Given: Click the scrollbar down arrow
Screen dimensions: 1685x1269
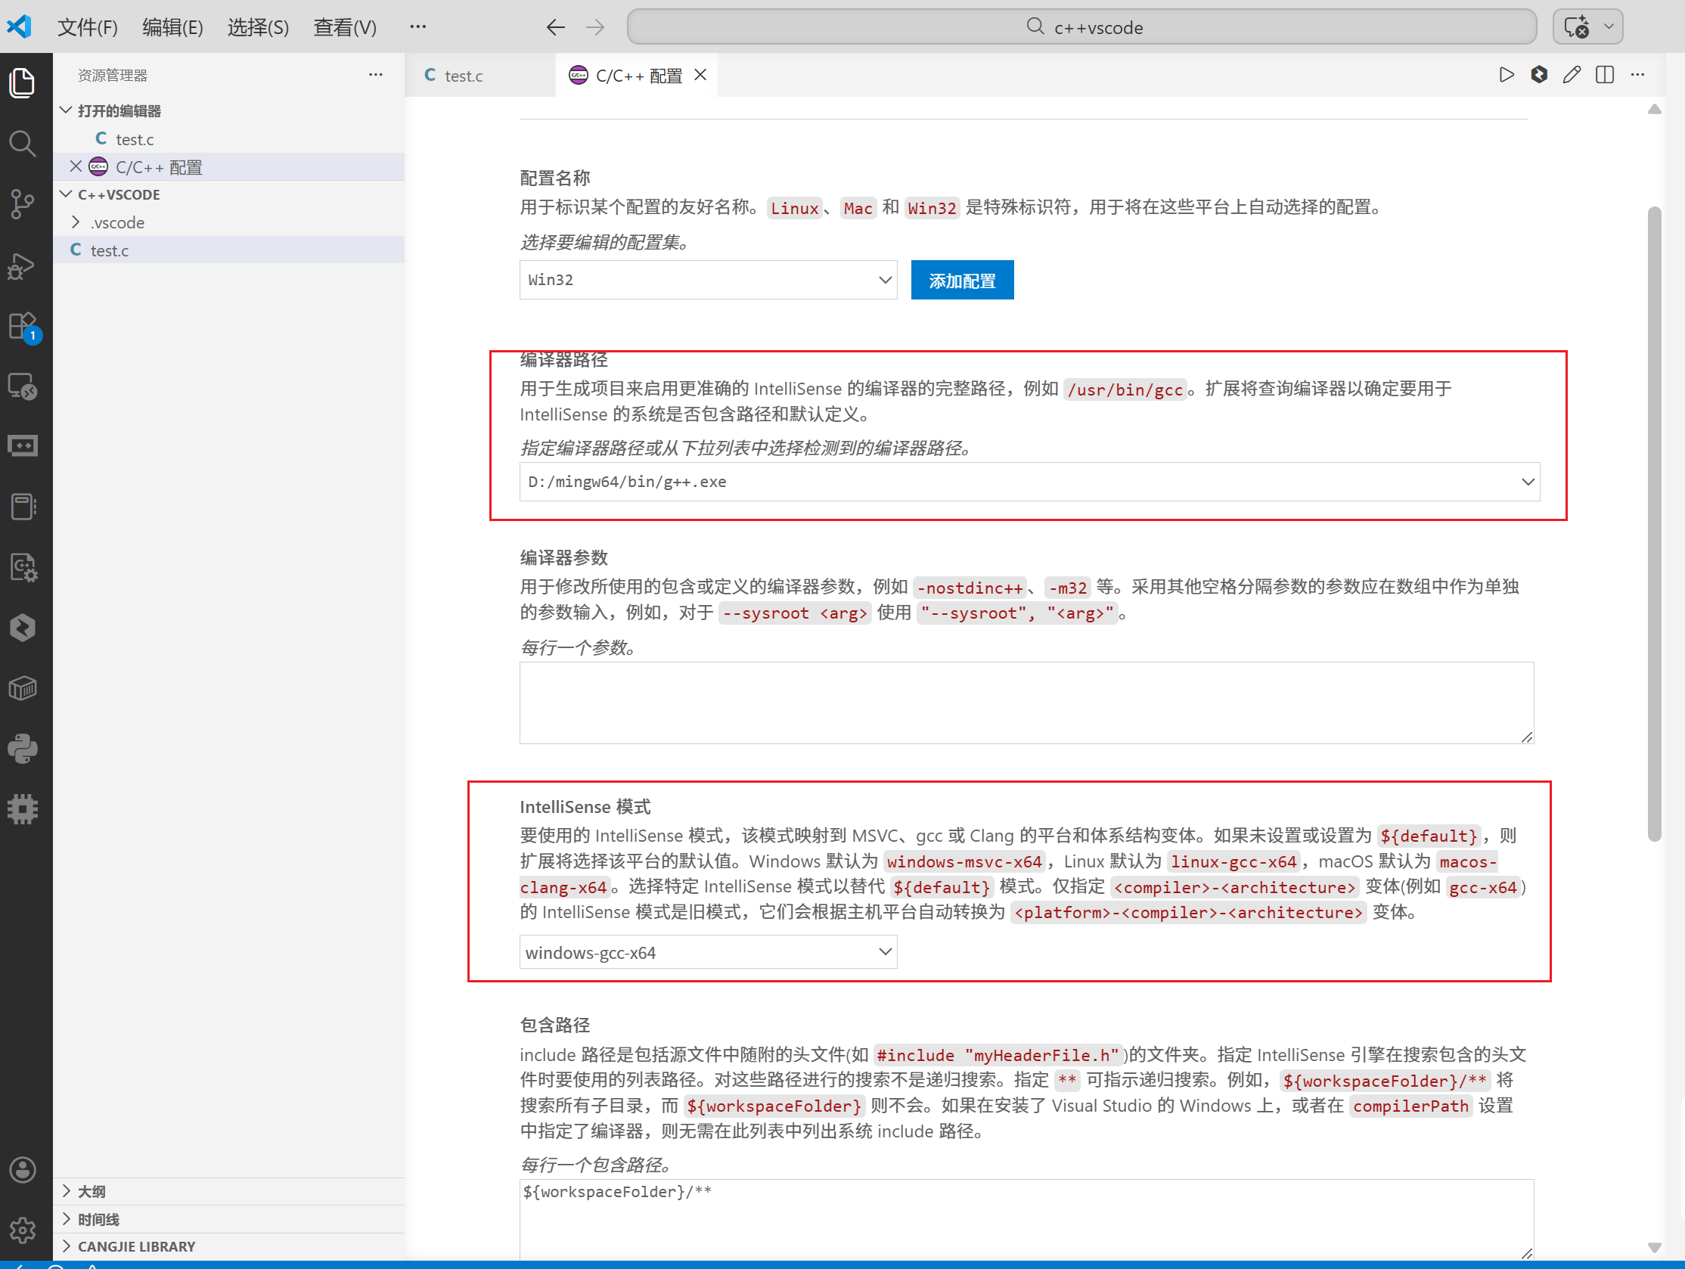Looking at the screenshot, I should [x=1654, y=1248].
